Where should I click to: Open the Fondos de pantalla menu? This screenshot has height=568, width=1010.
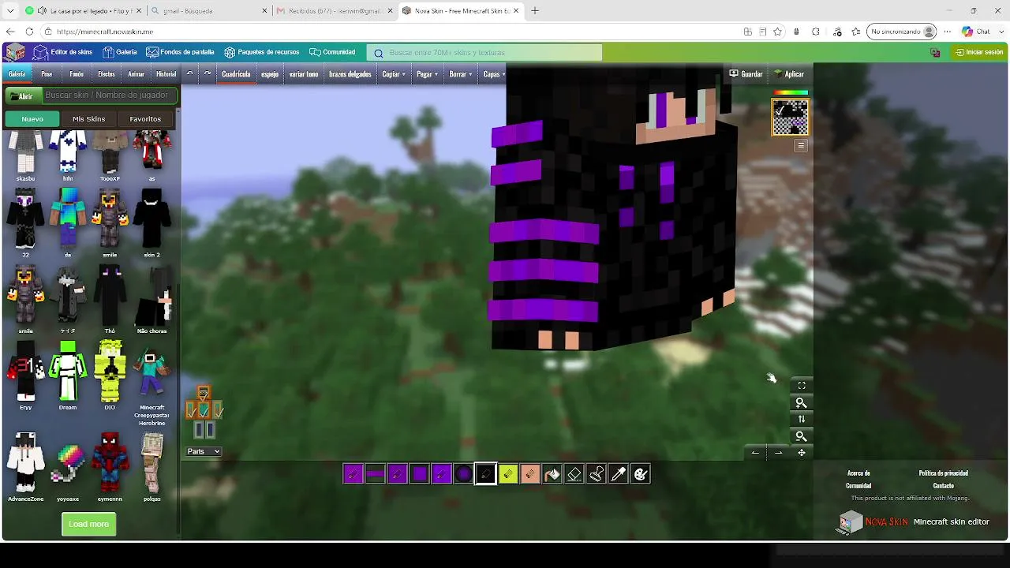[181, 52]
